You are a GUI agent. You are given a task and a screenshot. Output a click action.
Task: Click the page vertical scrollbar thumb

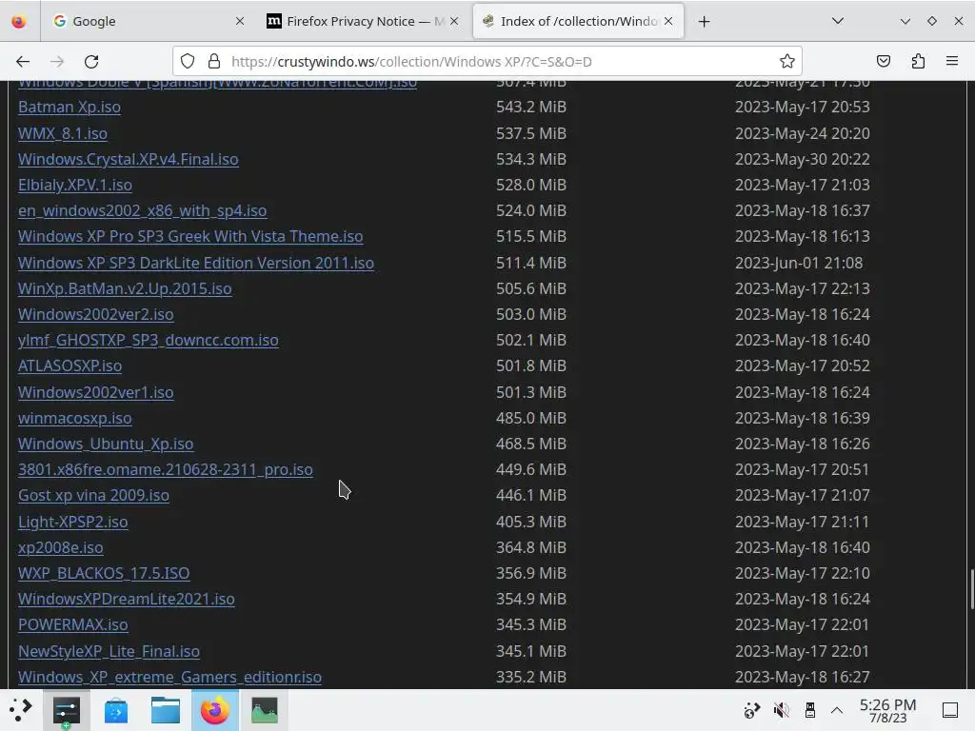pyautogui.click(x=971, y=589)
